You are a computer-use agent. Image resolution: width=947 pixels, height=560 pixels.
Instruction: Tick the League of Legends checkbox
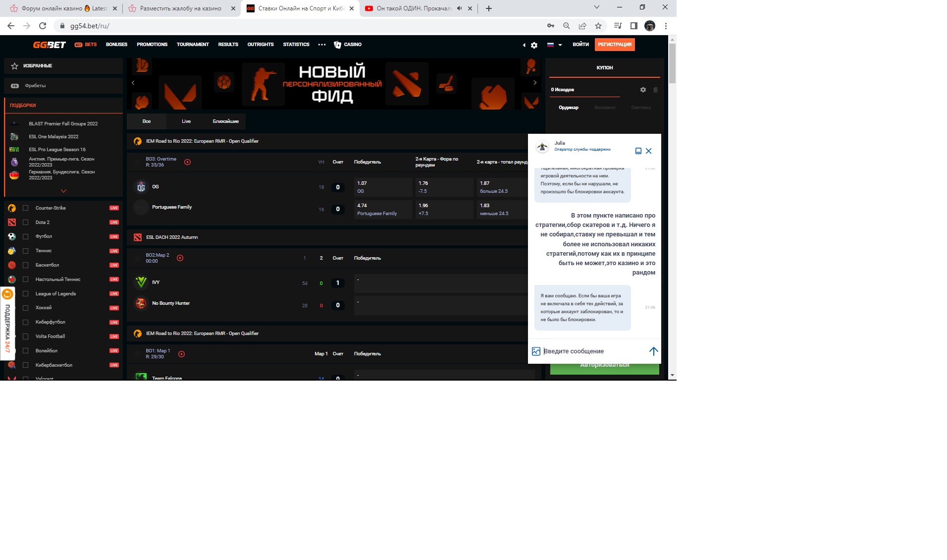(x=26, y=294)
